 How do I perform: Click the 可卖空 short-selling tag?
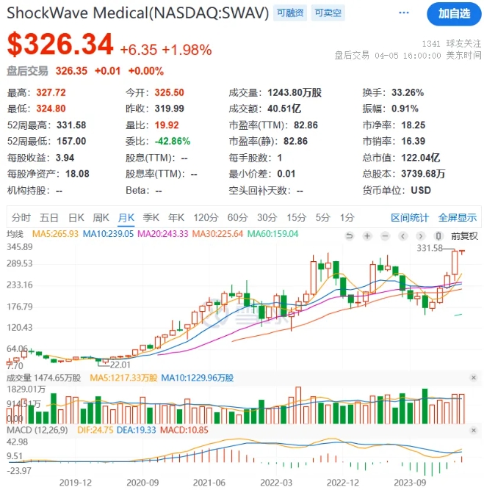[x=328, y=13]
